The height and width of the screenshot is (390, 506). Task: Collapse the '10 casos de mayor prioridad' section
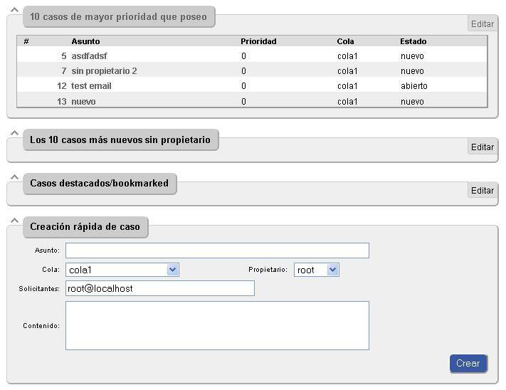click(15, 10)
